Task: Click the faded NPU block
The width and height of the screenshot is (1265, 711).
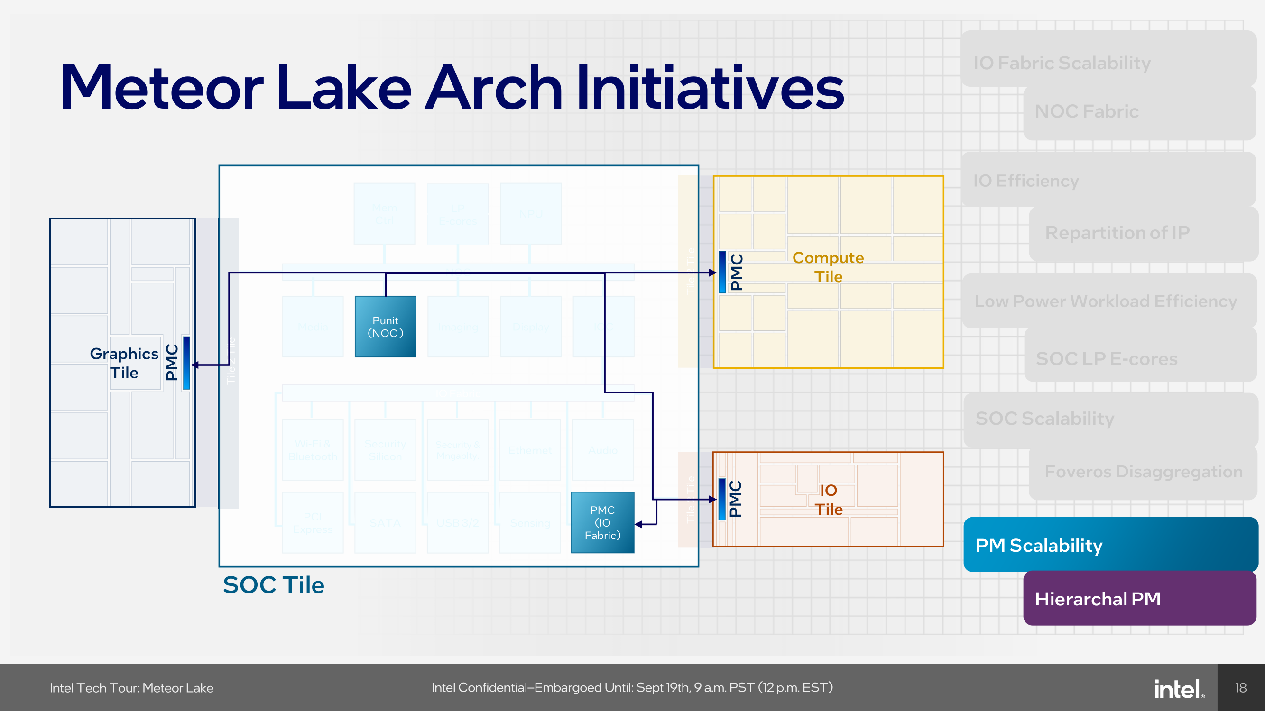Action: click(531, 214)
